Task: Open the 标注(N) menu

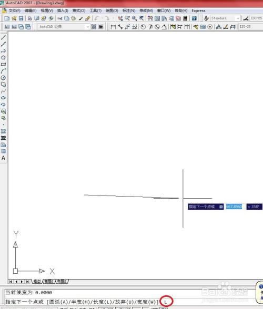Action: click(129, 11)
